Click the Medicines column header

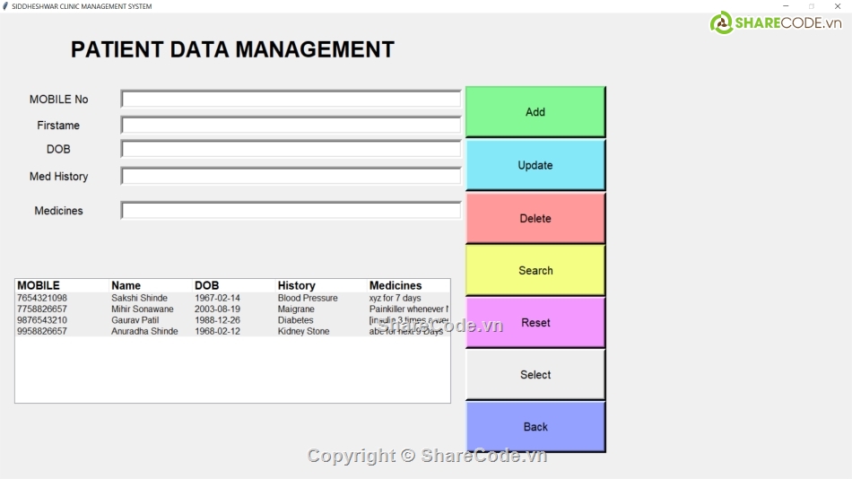[396, 285]
